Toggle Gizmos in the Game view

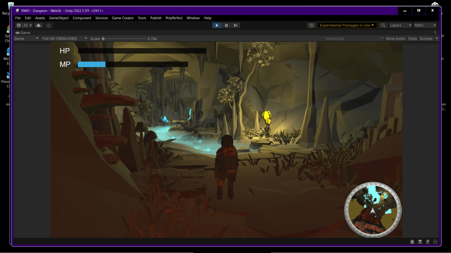pyautogui.click(x=426, y=39)
